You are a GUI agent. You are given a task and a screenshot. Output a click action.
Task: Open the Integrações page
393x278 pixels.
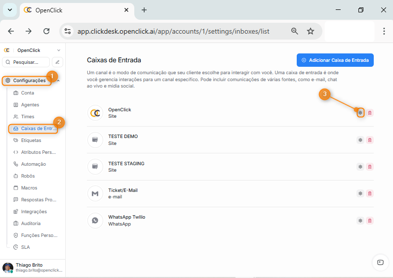[34, 212]
